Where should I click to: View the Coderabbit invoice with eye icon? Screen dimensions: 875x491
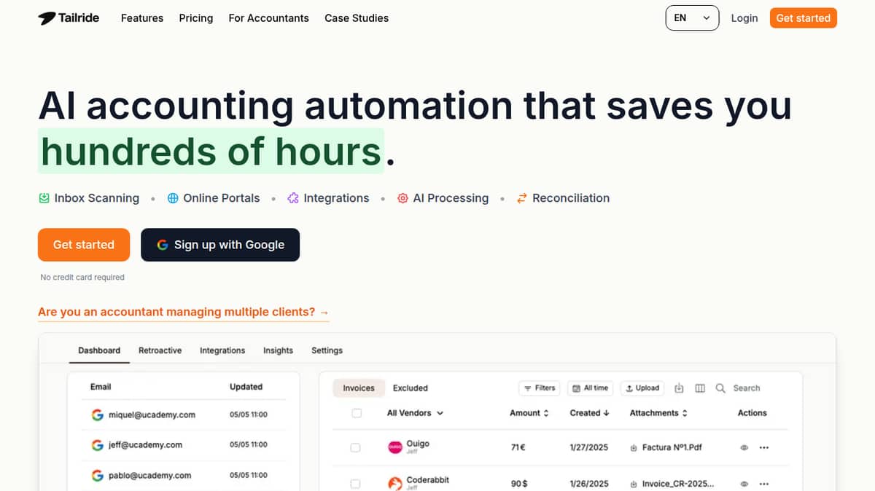744,484
